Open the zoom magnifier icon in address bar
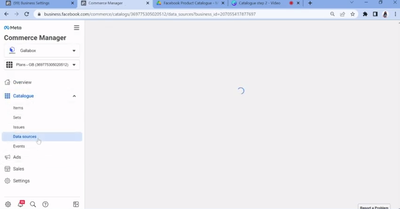 [x=332, y=14]
